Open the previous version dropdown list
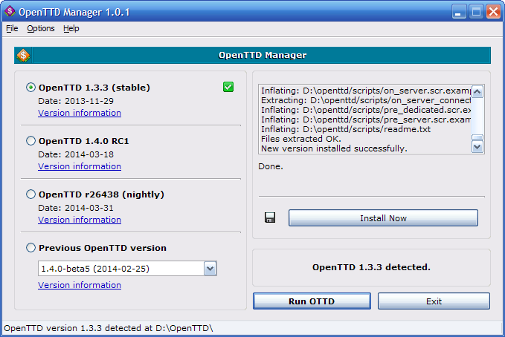 click(x=210, y=268)
